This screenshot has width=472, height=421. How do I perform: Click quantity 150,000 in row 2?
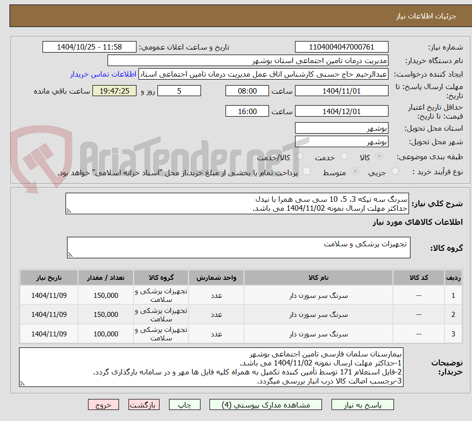(x=105, y=314)
